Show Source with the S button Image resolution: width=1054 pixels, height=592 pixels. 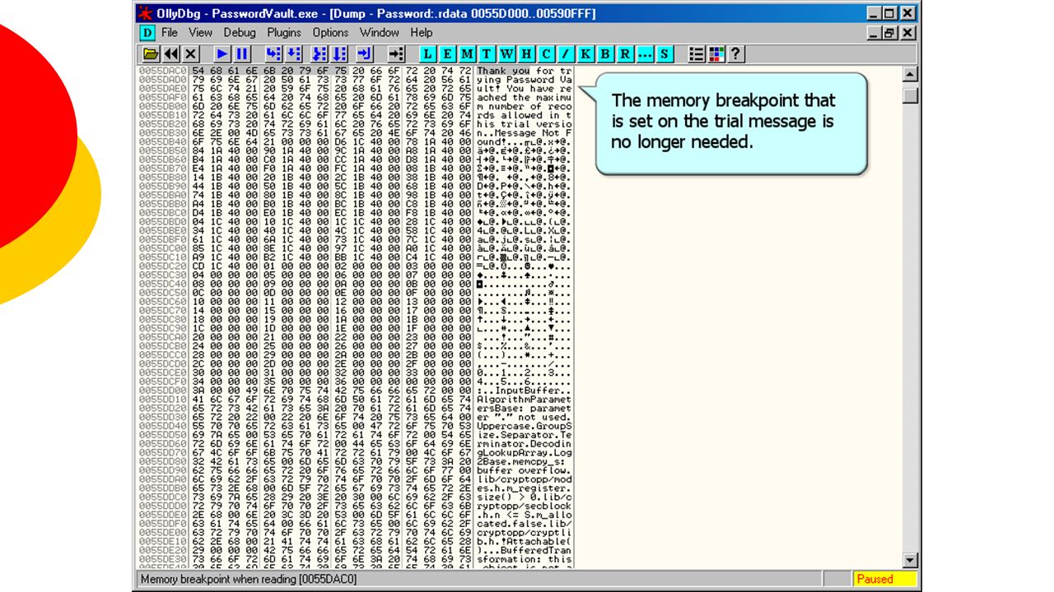(x=665, y=54)
